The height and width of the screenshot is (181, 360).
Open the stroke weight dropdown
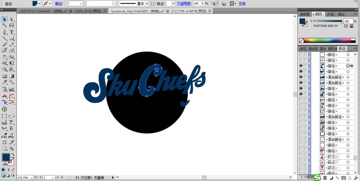pyautogui.click(x=81, y=4)
